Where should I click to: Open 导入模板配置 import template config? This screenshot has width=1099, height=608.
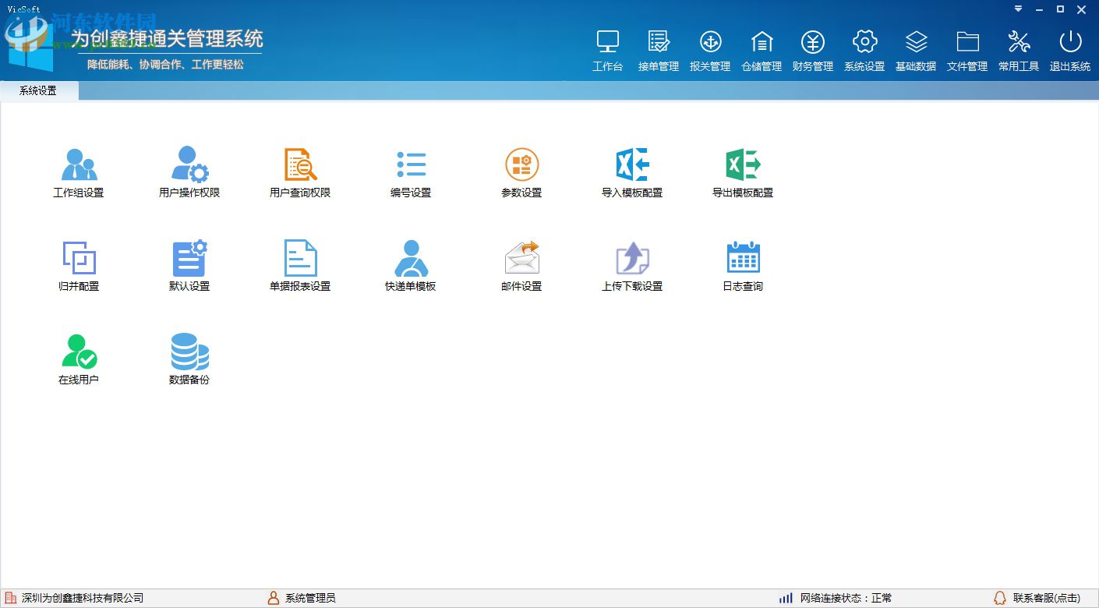click(632, 173)
